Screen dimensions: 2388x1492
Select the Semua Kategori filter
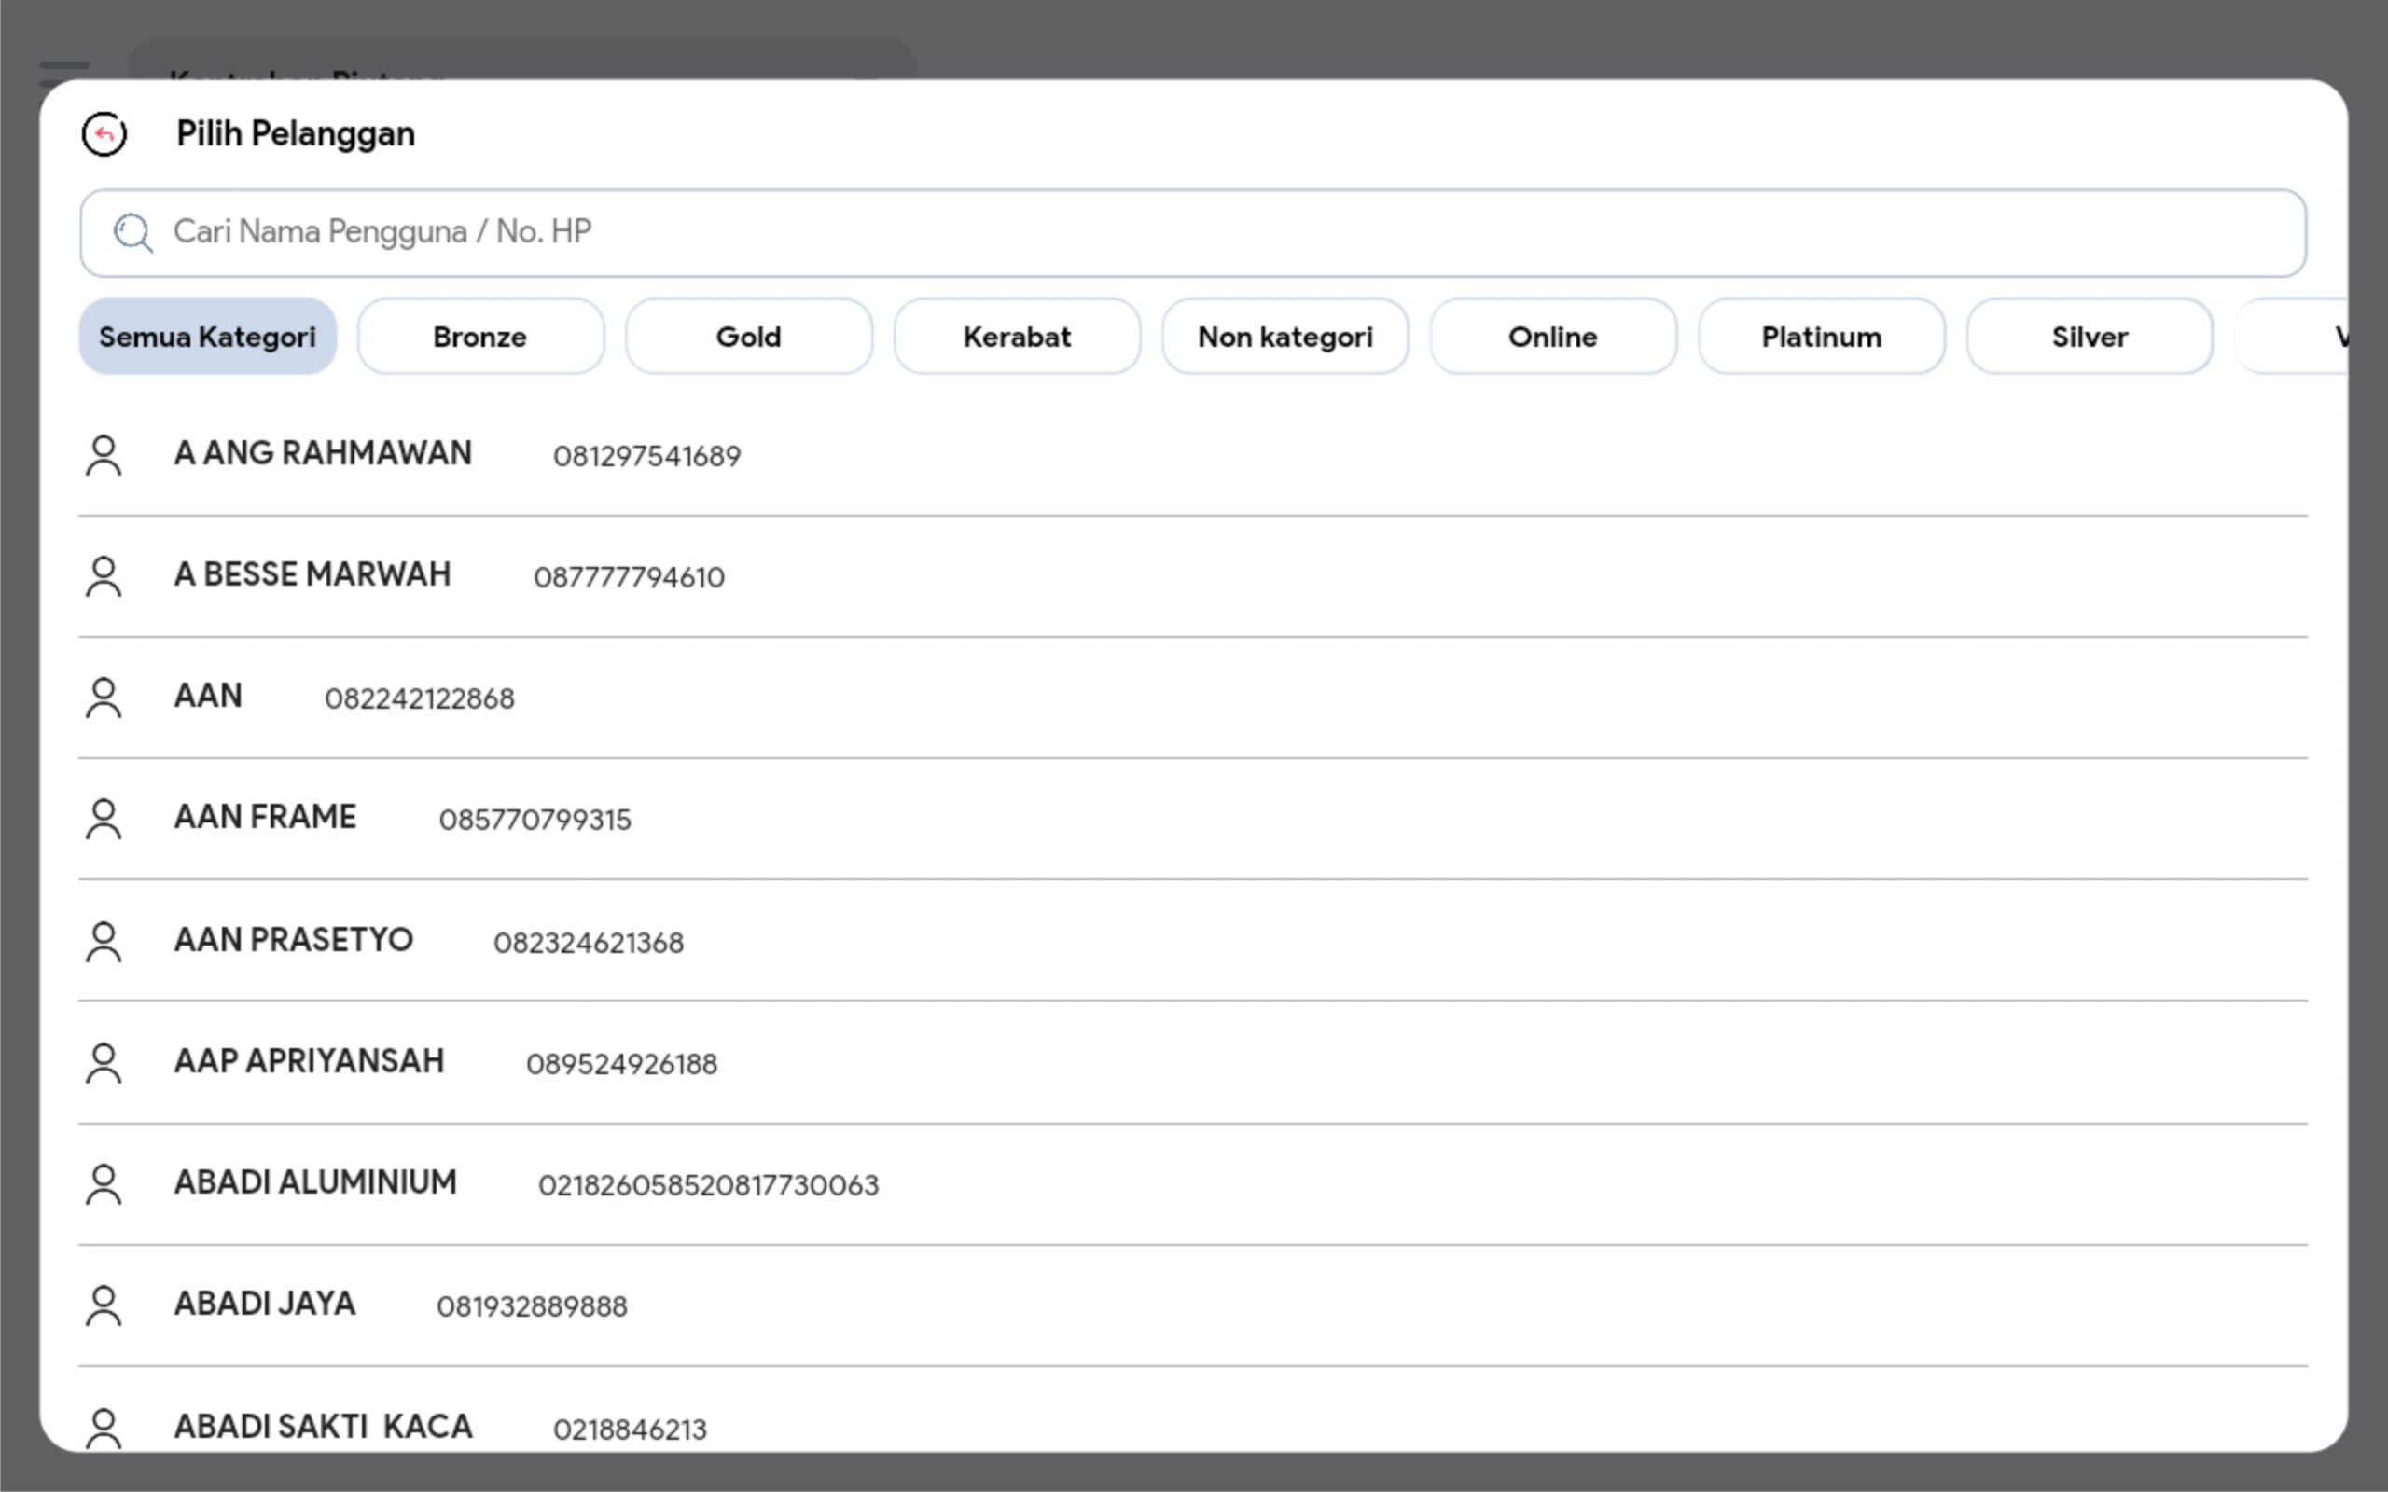pos(207,337)
